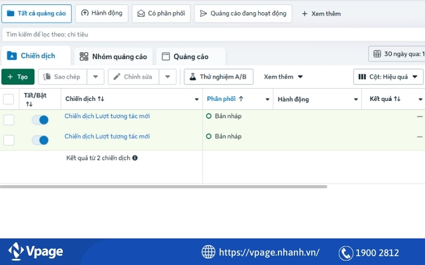
Task: Open the 'Tất cả quảng cáo' view
Action: [36, 13]
